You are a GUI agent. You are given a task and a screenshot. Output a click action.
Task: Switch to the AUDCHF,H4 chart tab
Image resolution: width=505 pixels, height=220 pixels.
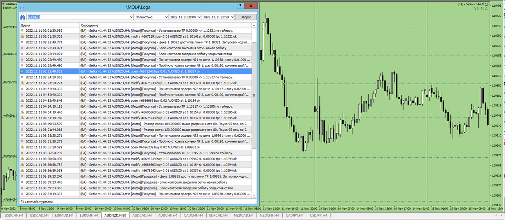click(x=168, y=215)
